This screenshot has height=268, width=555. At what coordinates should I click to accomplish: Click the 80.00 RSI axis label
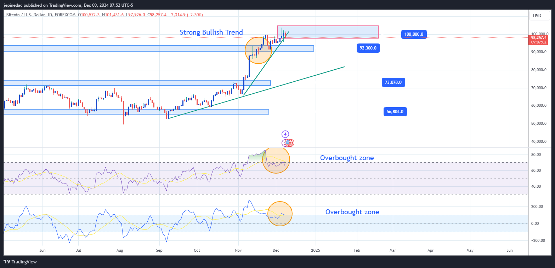tap(536, 155)
